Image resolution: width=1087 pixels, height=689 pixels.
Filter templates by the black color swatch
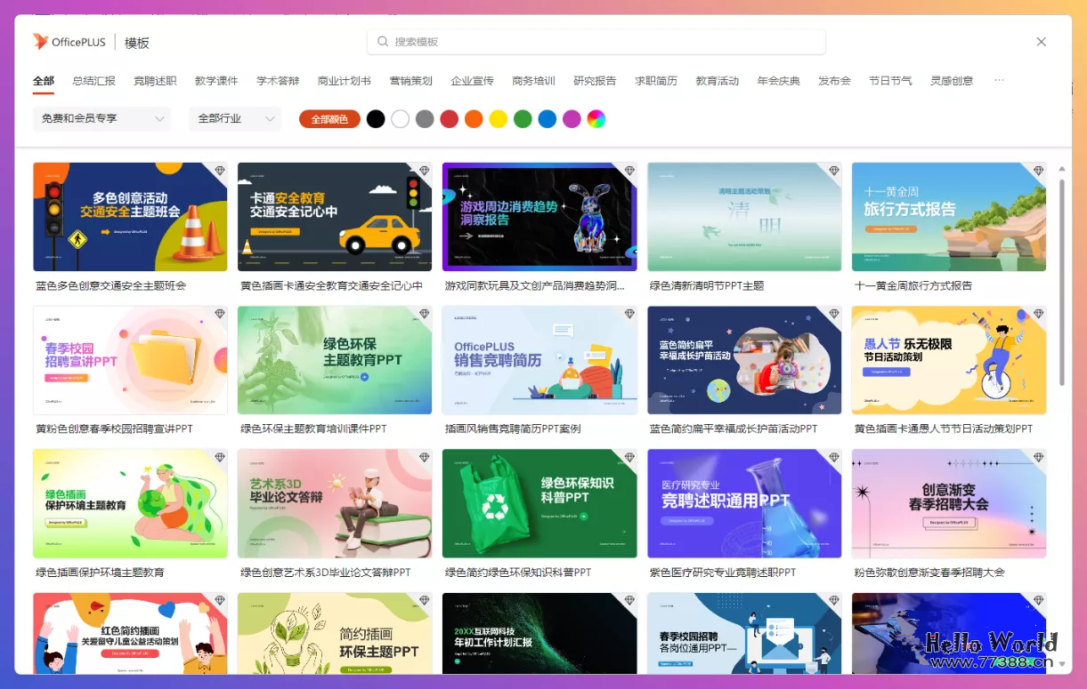pos(376,119)
